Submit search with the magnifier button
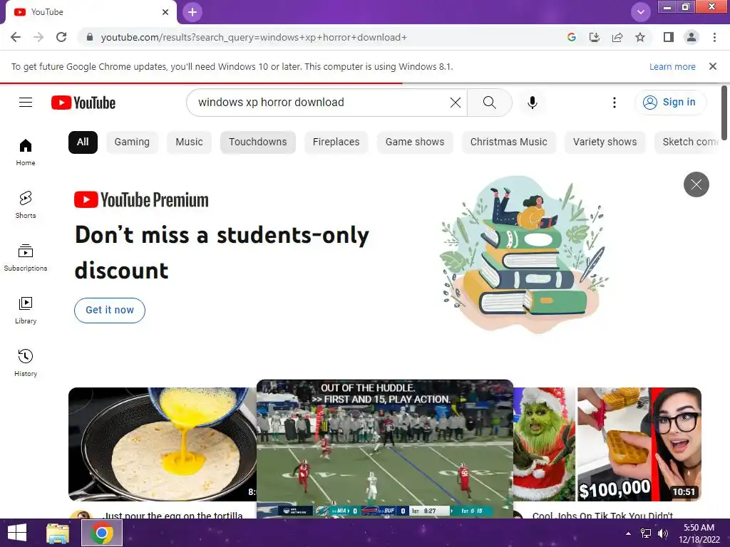The height and width of the screenshot is (547, 730). (x=489, y=103)
